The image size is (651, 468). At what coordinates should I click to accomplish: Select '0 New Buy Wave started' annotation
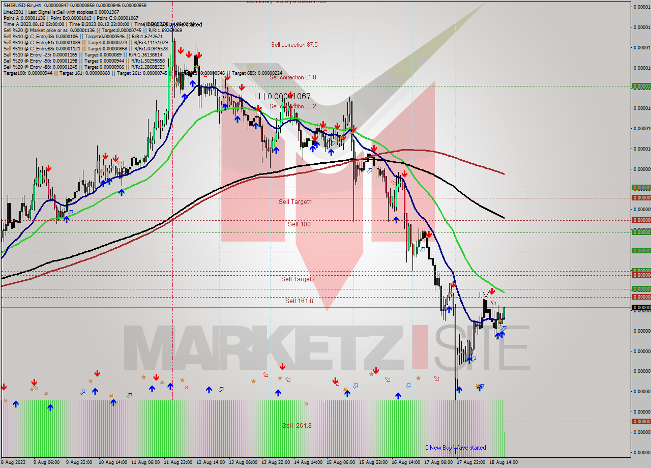(x=456, y=448)
